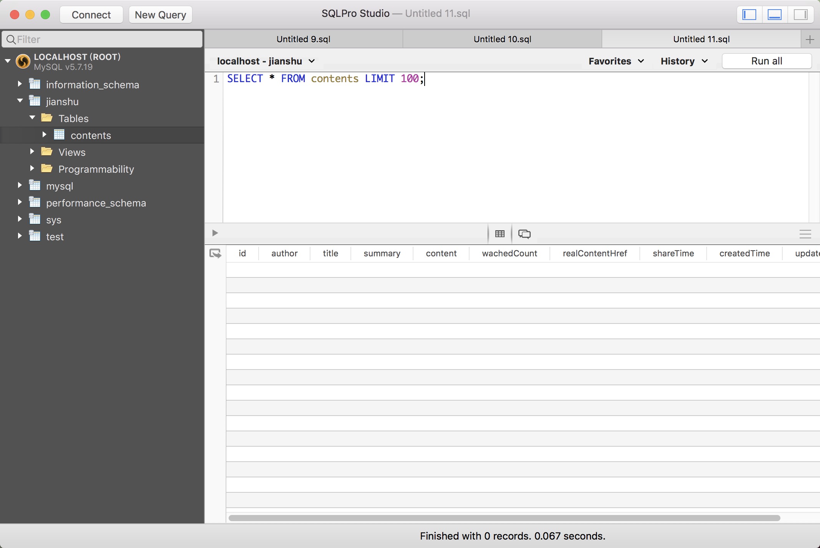Toggle the right sidebar panel
Image resolution: width=820 pixels, height=548 pixels.
pyautogui.click(x=800, y=15)
